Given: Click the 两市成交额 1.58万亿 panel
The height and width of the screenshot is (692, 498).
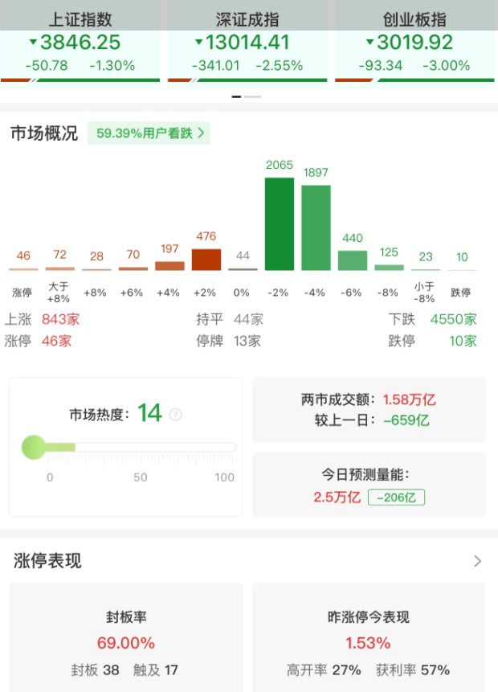Looking at the screenshot, I should (369, 409).
